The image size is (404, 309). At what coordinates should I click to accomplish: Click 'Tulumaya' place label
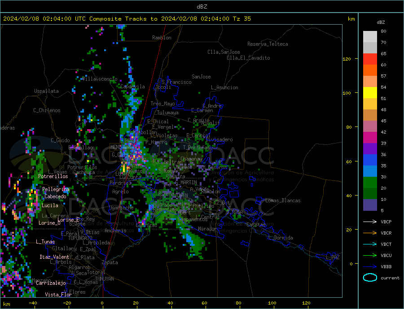pos(167,113)
